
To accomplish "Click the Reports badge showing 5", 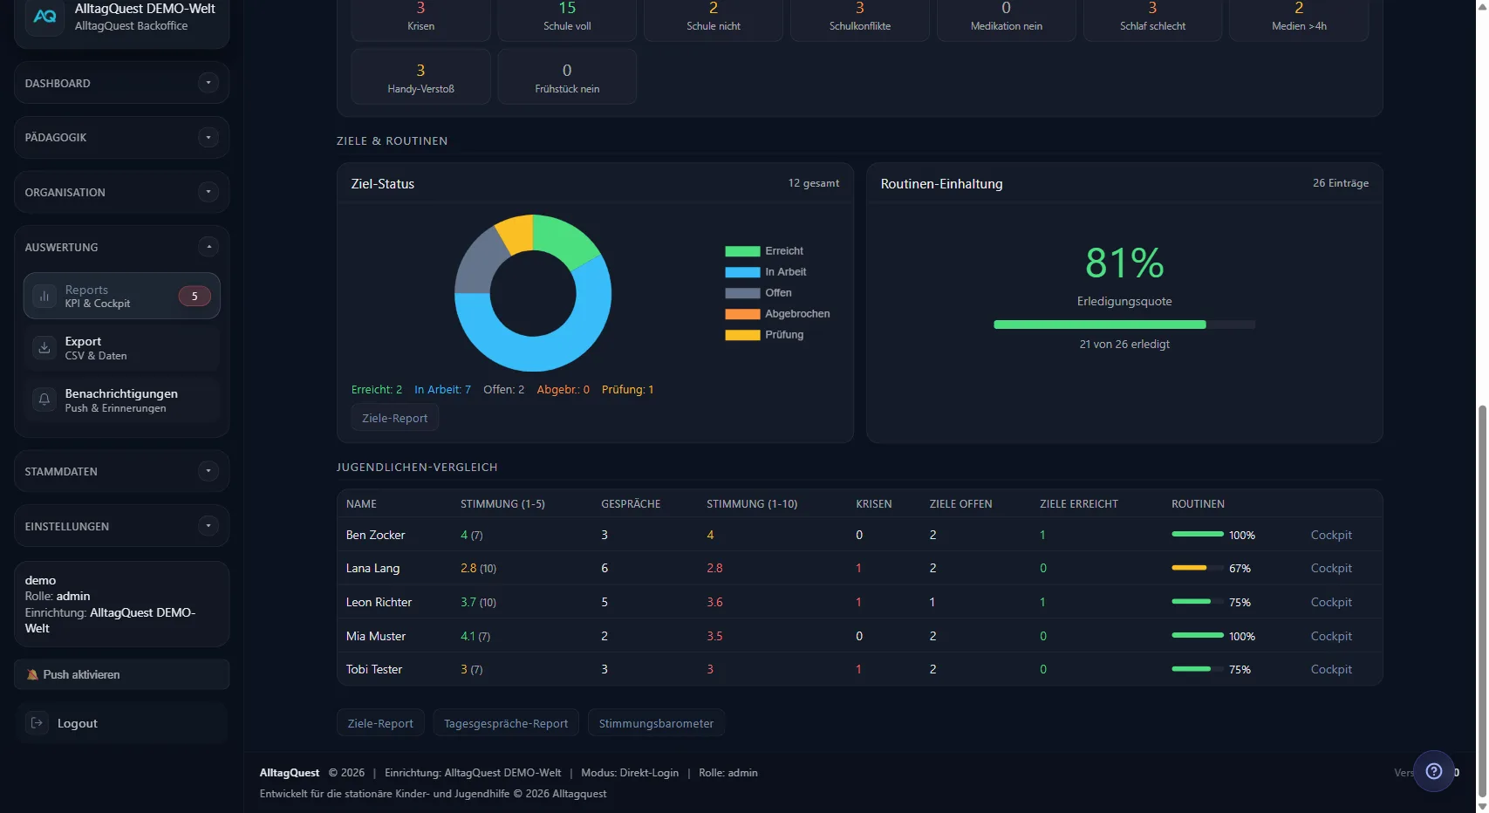I will coord(195,297).
